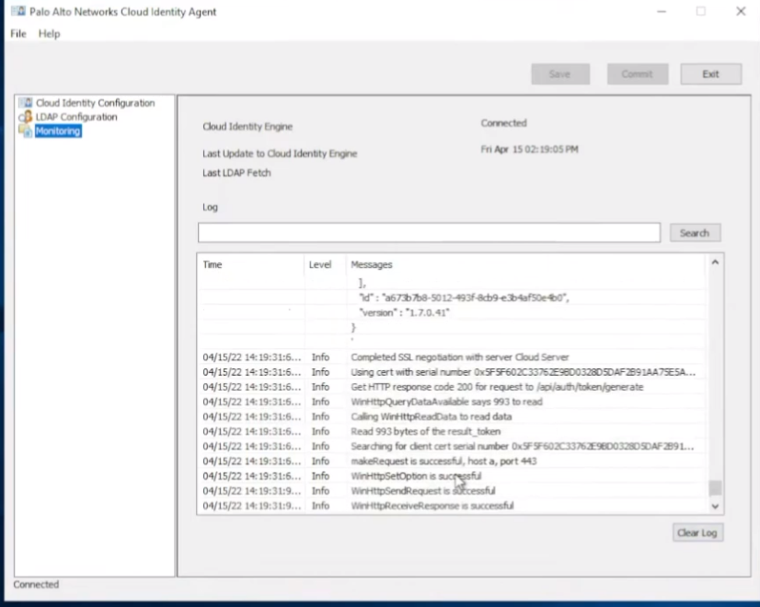Close the Cloud Identity Agent window

pyautogui.click(x=741, y=11)
